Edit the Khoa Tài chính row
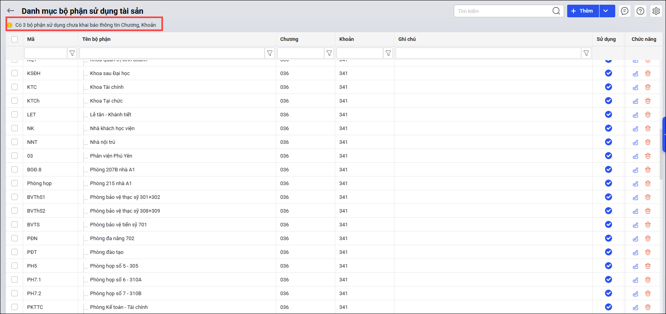666x314 pixels. click(x=635, y=87)
